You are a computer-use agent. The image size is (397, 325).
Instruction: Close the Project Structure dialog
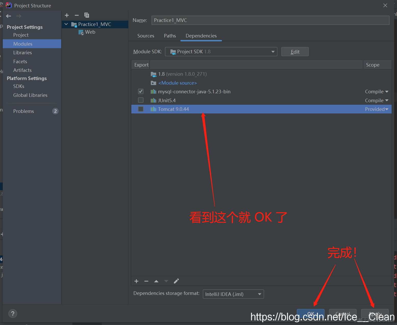pyautogui.click(x=385, y=5)
